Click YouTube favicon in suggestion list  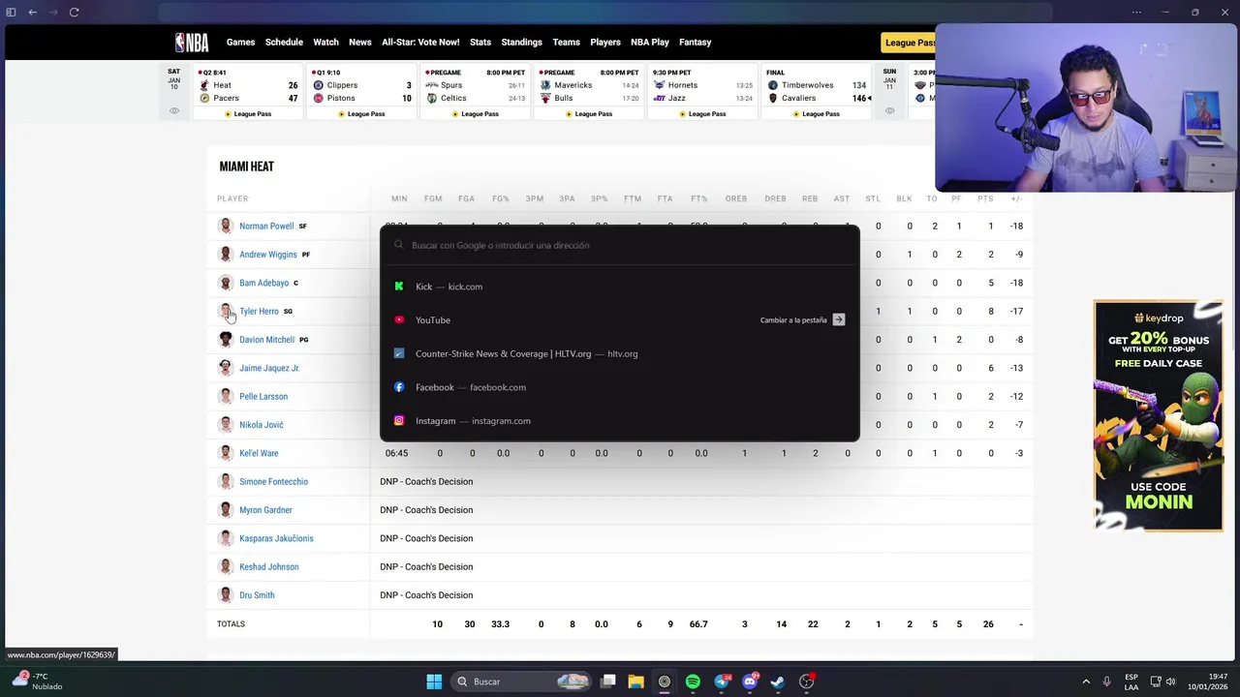click(x=398, y=319)
